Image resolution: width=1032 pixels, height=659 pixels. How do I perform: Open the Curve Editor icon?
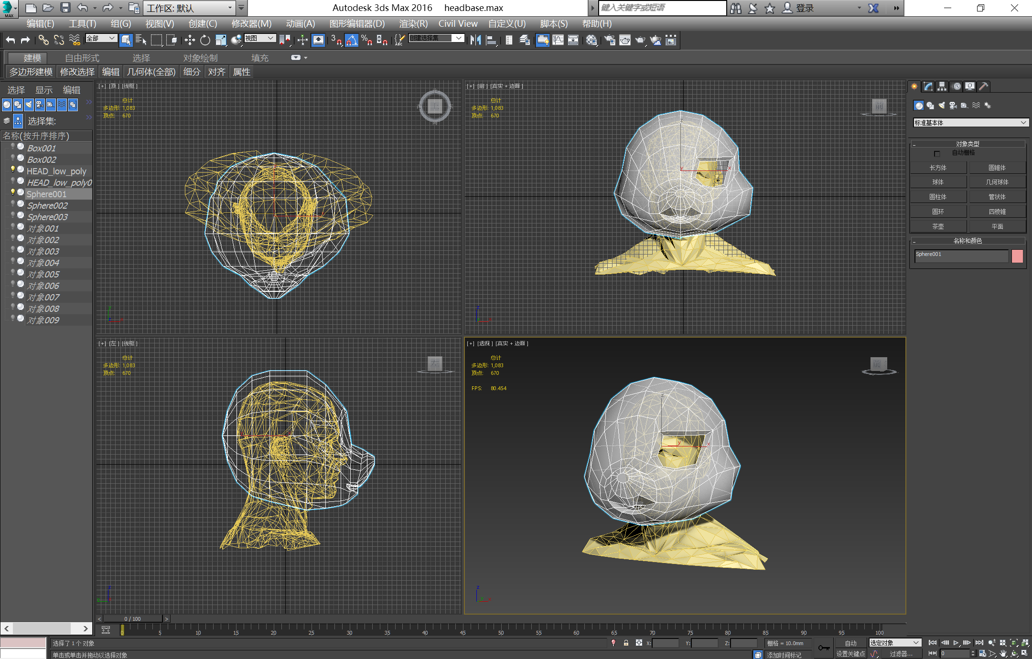coord(558,40)
